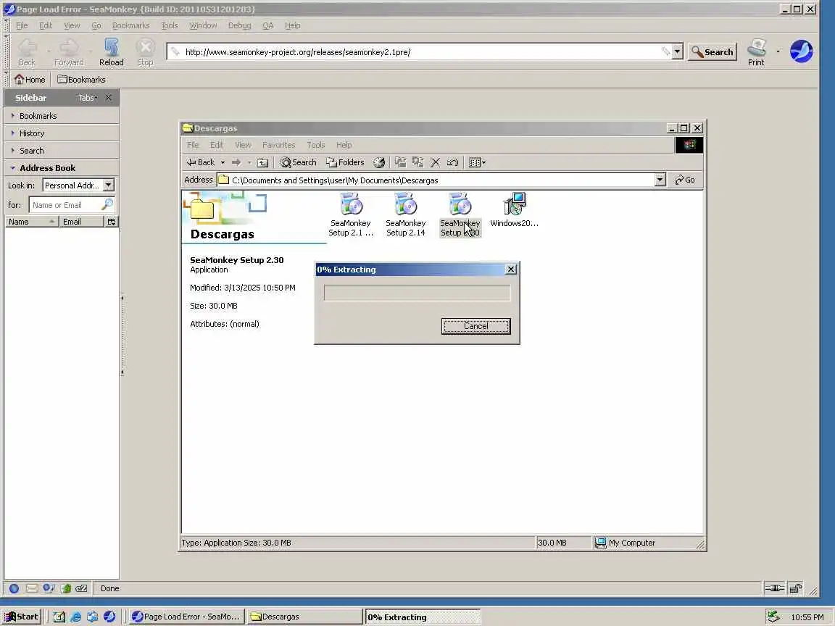
Task: Click the Move To icon in Descargas toolbar
Action: [x=400, y=162]
